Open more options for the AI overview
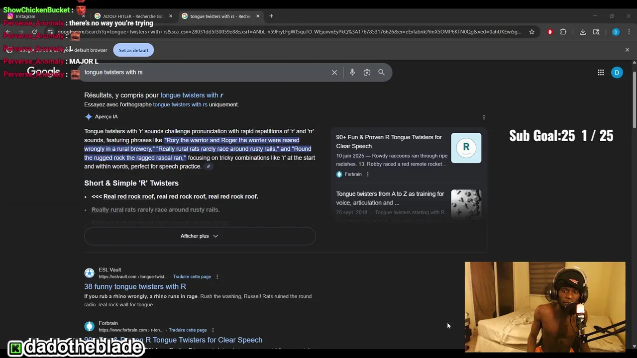 484,117
